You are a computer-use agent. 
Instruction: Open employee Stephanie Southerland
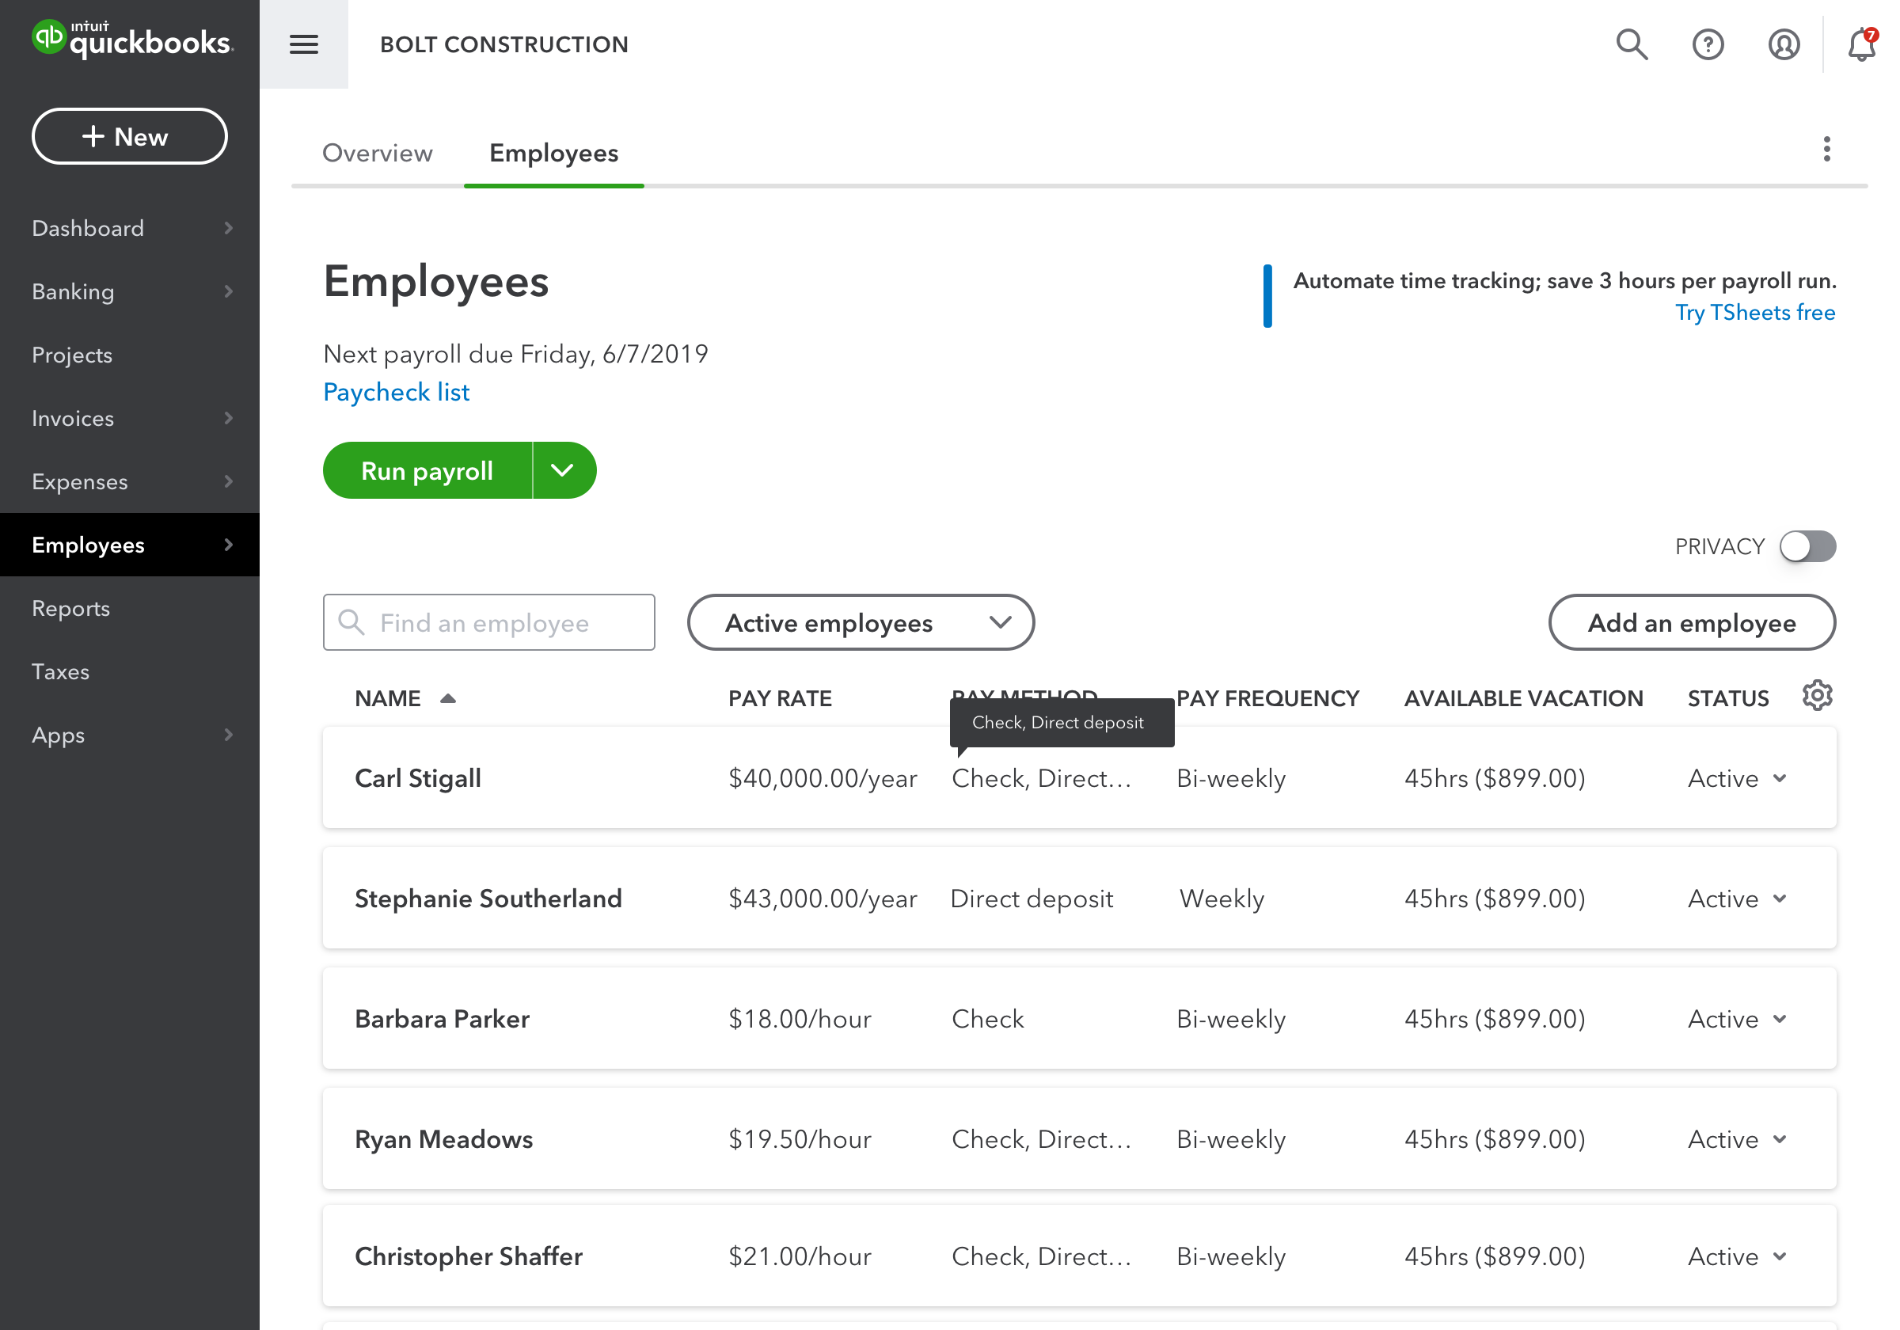(x=488, y=899)
